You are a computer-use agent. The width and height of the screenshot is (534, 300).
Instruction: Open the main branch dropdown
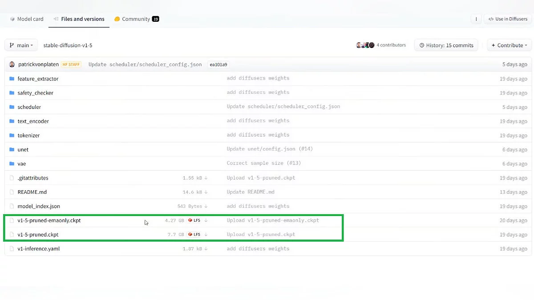point(21,45)
